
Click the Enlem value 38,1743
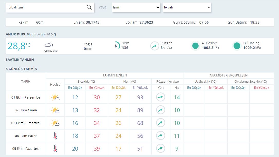pyautogui.click(x=93, y=22)
